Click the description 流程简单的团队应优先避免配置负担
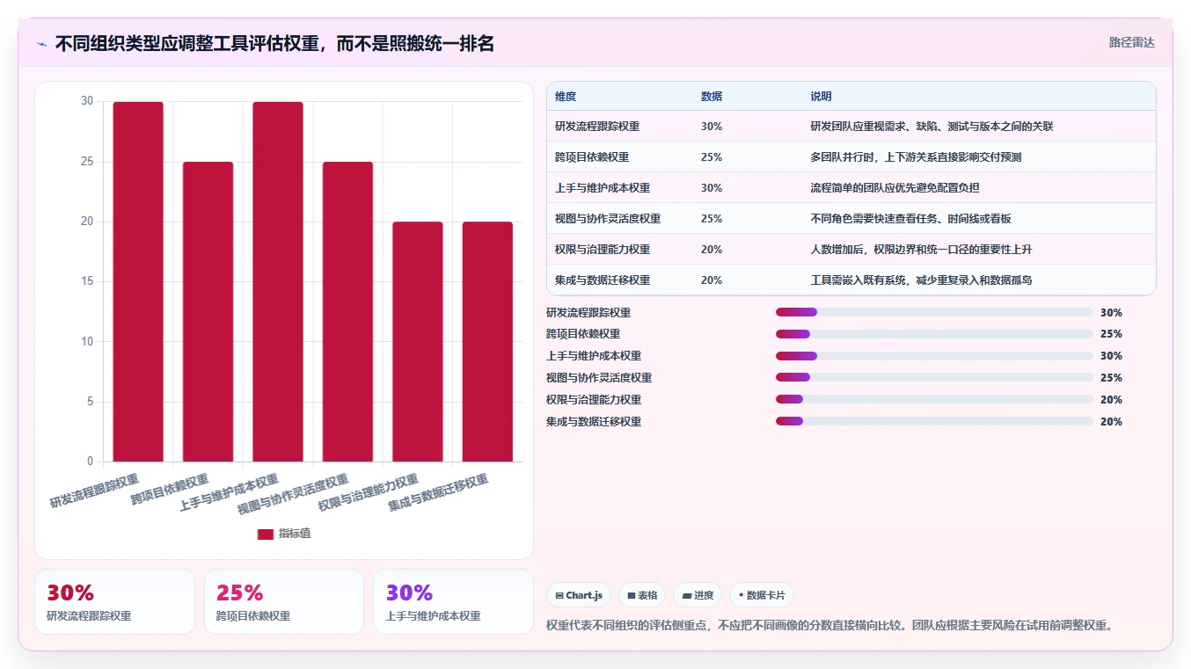1191x669 pixels. (x=895, y=188)
